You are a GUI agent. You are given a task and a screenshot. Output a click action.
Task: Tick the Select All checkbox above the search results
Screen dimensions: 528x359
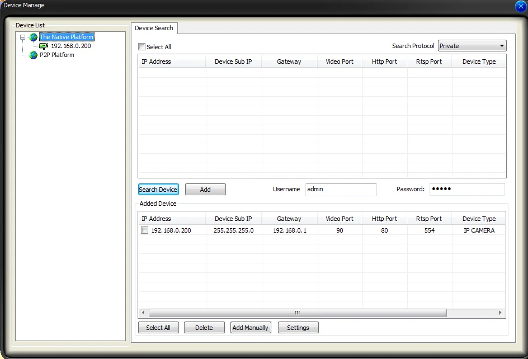(x=142, y=47)
